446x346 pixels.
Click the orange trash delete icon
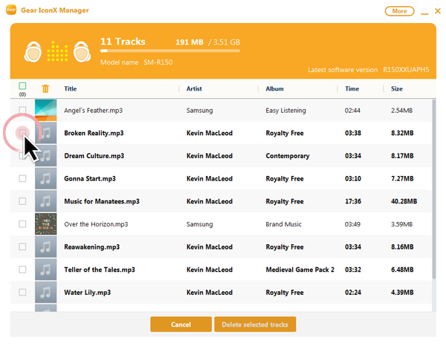(x=45, y=88)
